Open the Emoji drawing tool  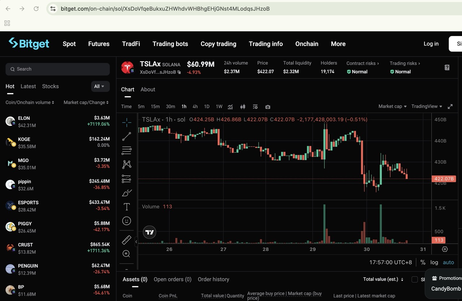click(x=126, y=221)
